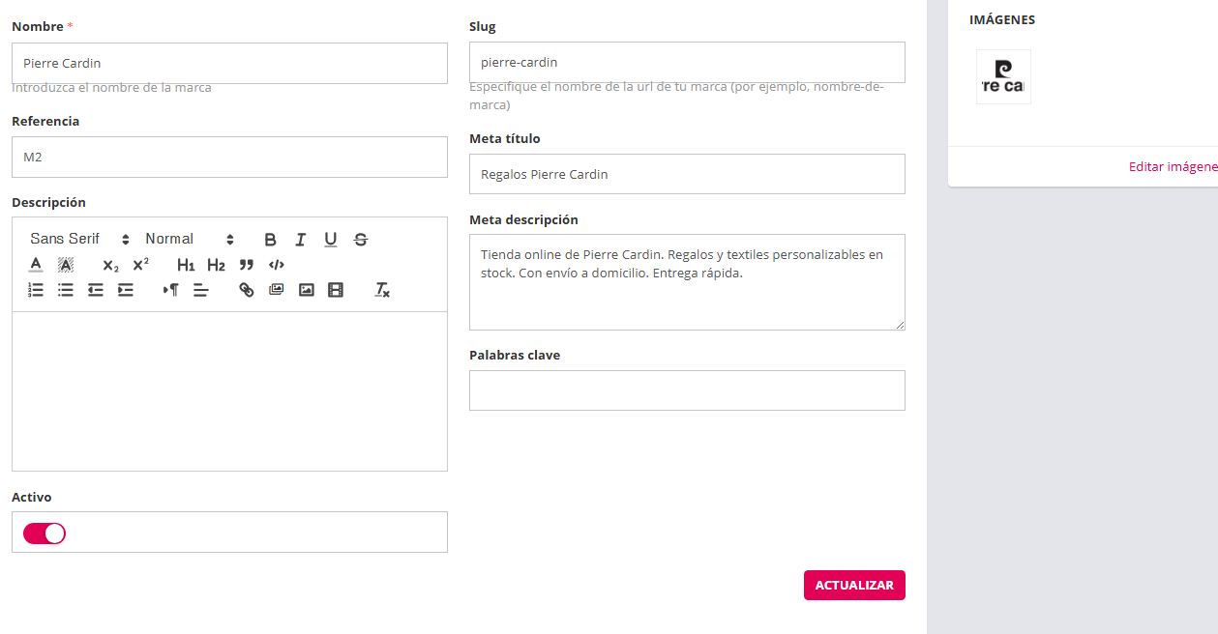
Task: Insert a code block
Action: [277, 265]
